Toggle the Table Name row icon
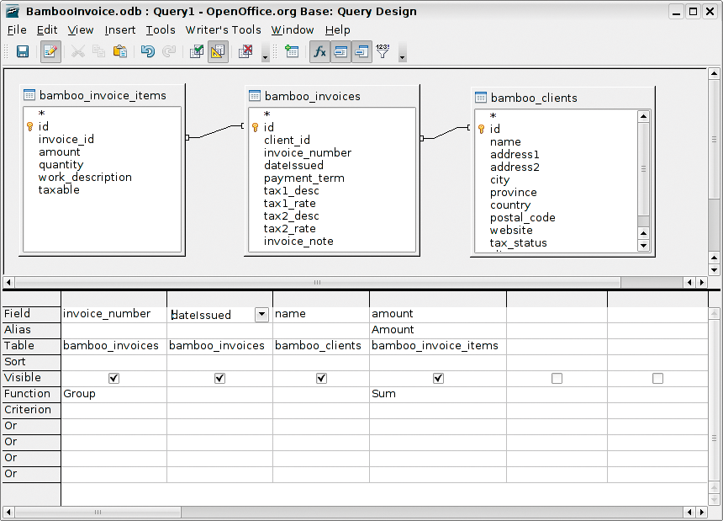Image resolution: width=723 pixels, height=521 pixels. pos(340,51)
